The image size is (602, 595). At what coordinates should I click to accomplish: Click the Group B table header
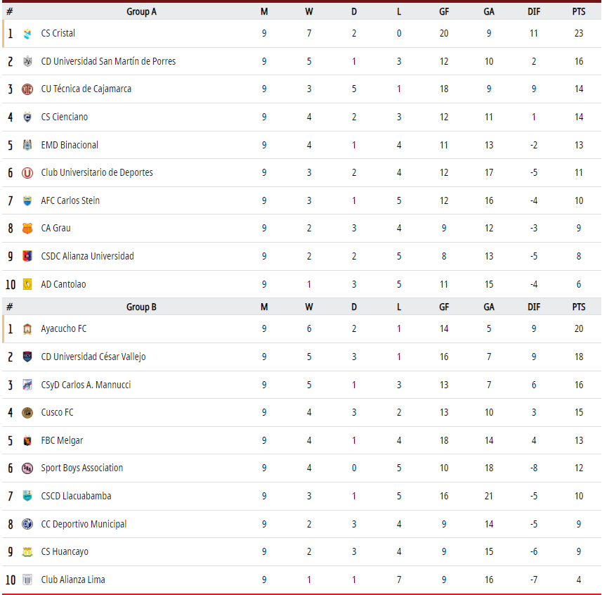tap(141, 307)
